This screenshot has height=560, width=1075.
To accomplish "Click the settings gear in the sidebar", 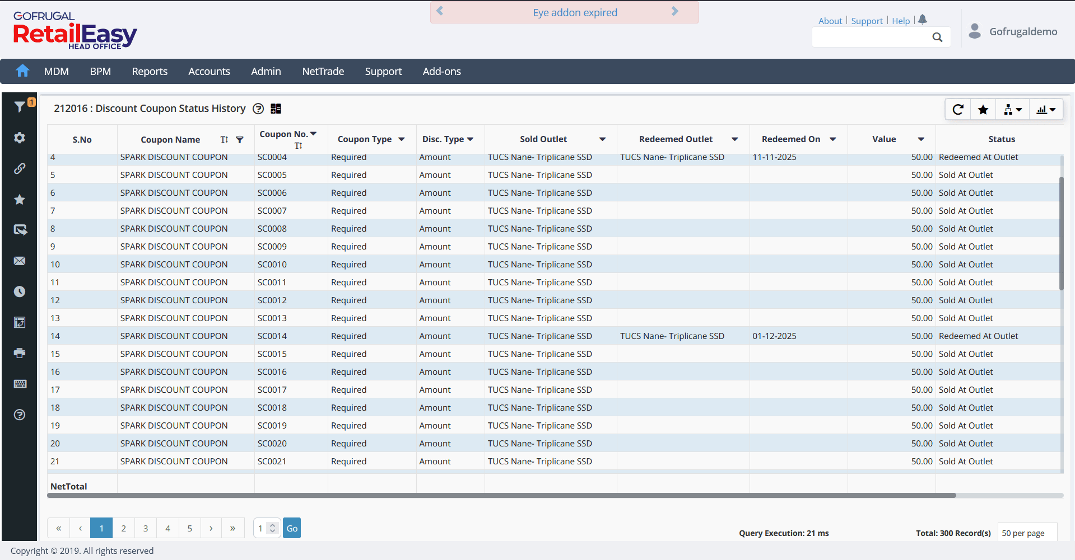I will tap(20, 138).
